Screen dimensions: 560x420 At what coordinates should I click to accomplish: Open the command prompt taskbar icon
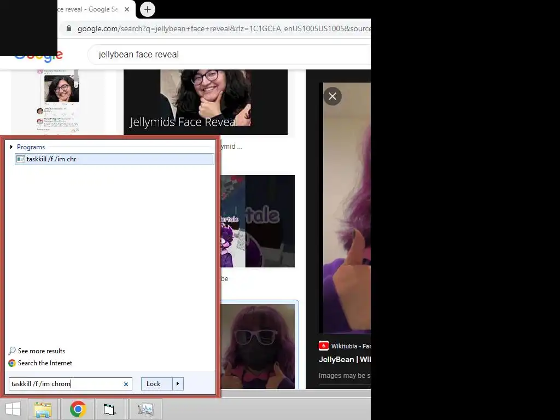click(110, 409)
